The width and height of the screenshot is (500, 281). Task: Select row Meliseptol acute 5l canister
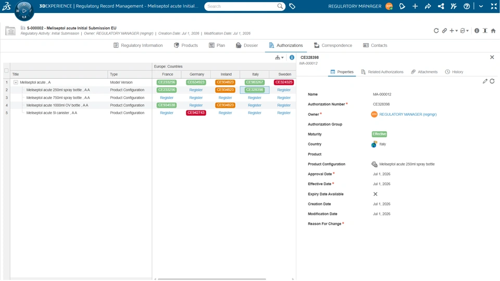52,113
